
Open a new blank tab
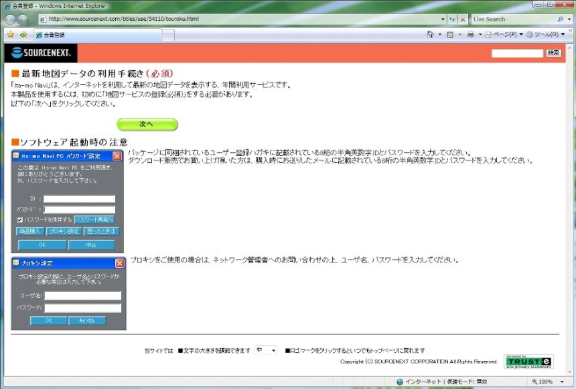[x=168, y=35]
